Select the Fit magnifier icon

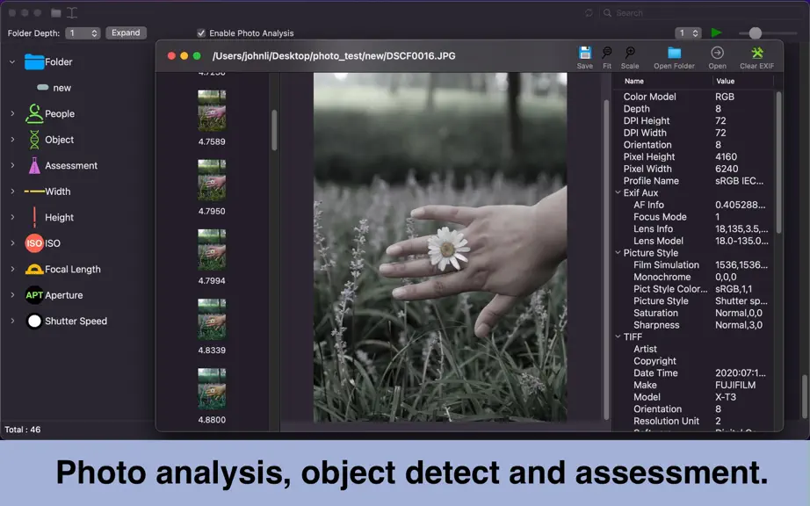coord(607,53)
